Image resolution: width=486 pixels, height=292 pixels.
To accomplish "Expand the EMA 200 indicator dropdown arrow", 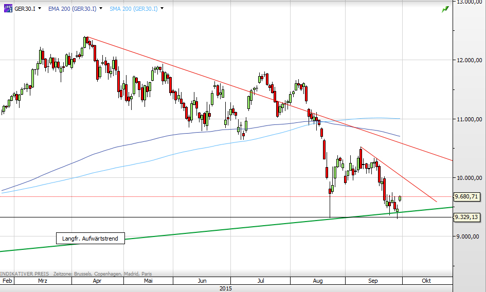I will tap(101, 8).
